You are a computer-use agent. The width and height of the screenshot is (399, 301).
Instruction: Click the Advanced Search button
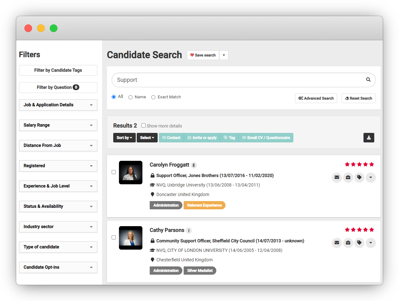click(316, 98)
